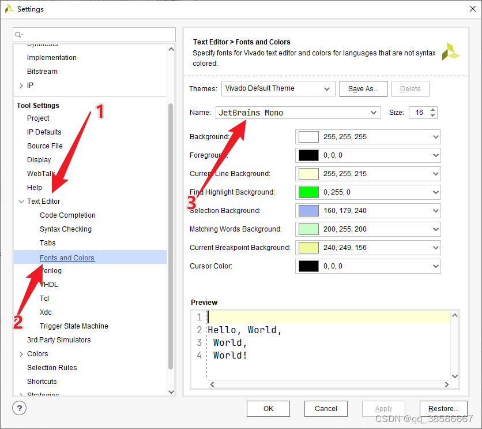Viewport: 482px width, 429px height.
Task: Click the Delete theme button
Action: [x=411, y=89]
